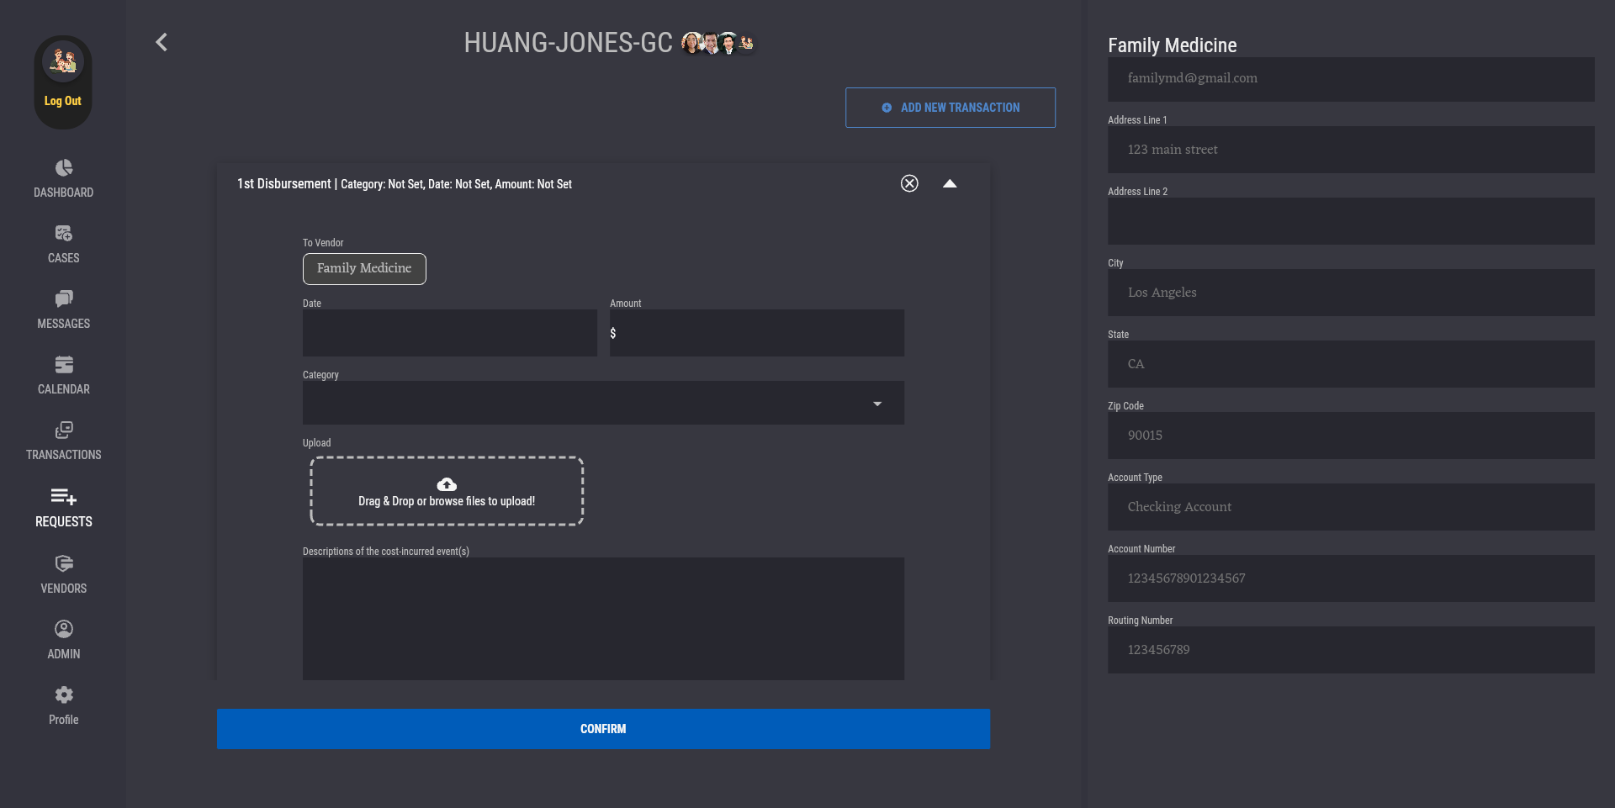
Task: Click into the Amount field
Action: 757,333
